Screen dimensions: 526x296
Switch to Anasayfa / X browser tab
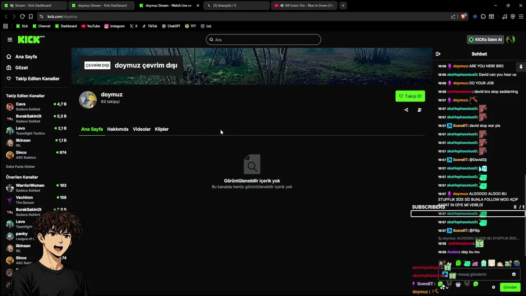tap(236, 5)
